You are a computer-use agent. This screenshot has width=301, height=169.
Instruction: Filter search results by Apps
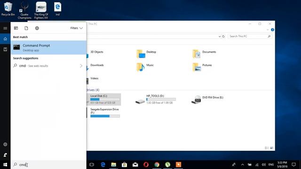click(x=16, y=28)
